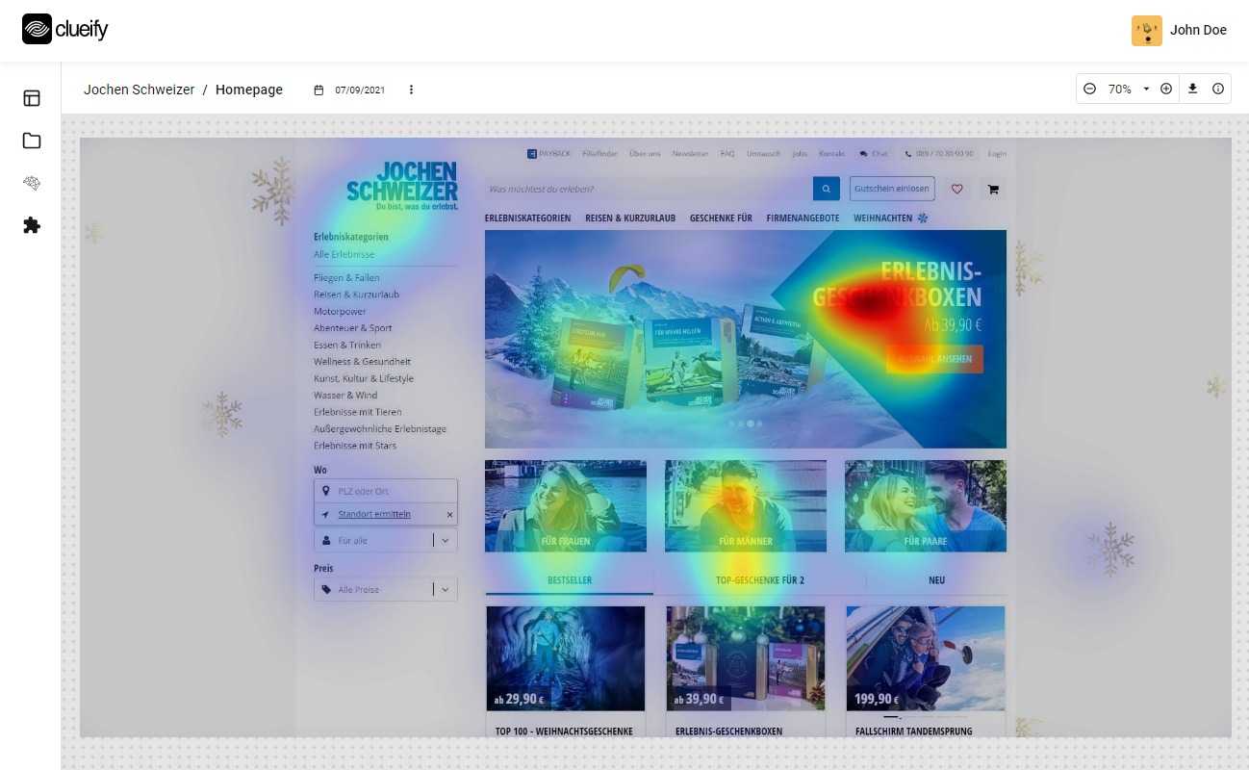1249x770 pixels.
Task: Click the 'Jochen Schweizer' breadcrumb link
Action: 139,90
